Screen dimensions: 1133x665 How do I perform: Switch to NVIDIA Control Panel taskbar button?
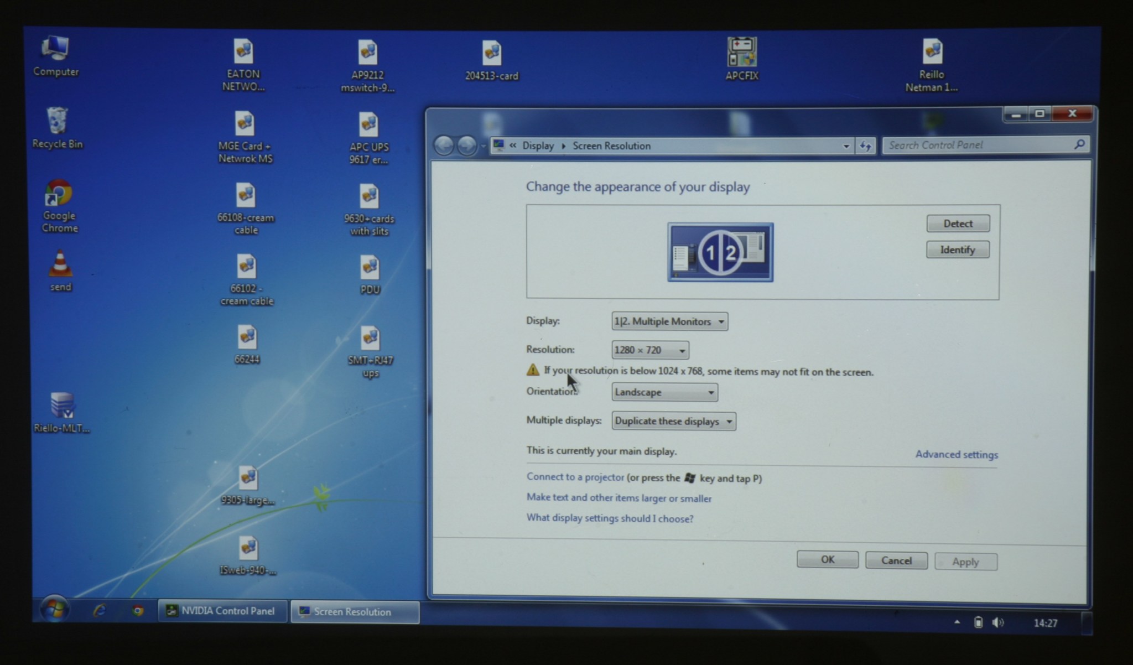222,611
